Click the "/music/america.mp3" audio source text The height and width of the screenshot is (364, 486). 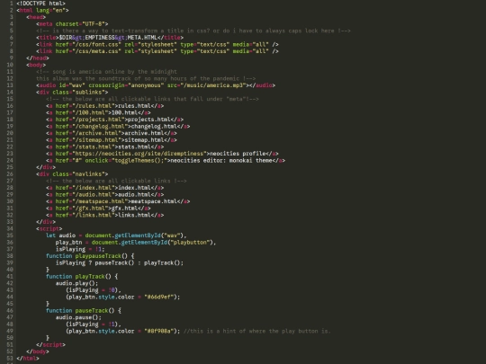coord(215,85)
